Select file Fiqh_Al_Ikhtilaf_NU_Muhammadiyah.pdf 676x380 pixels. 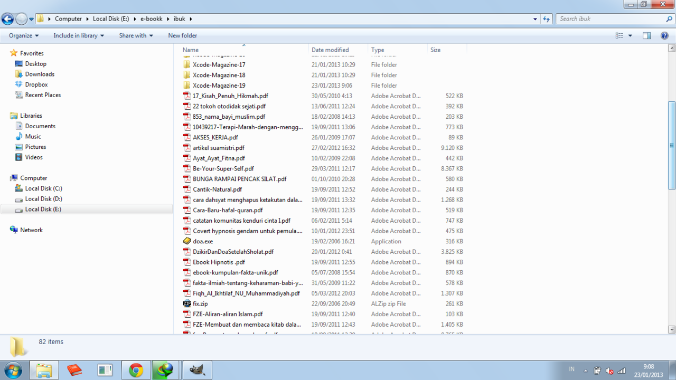pos(246,293)
